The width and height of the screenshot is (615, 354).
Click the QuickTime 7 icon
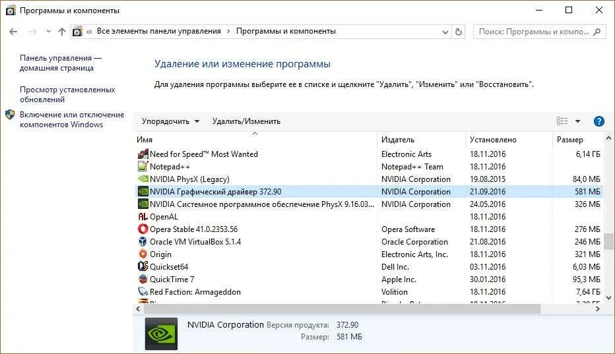[x=143, y=279]
